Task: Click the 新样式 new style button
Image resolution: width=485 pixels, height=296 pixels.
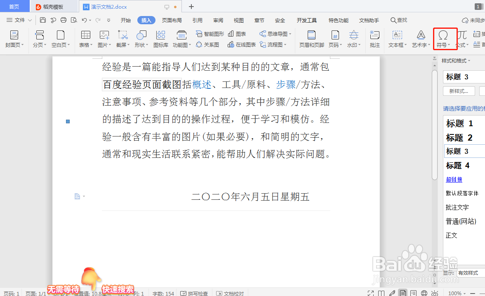Action: 459,91
